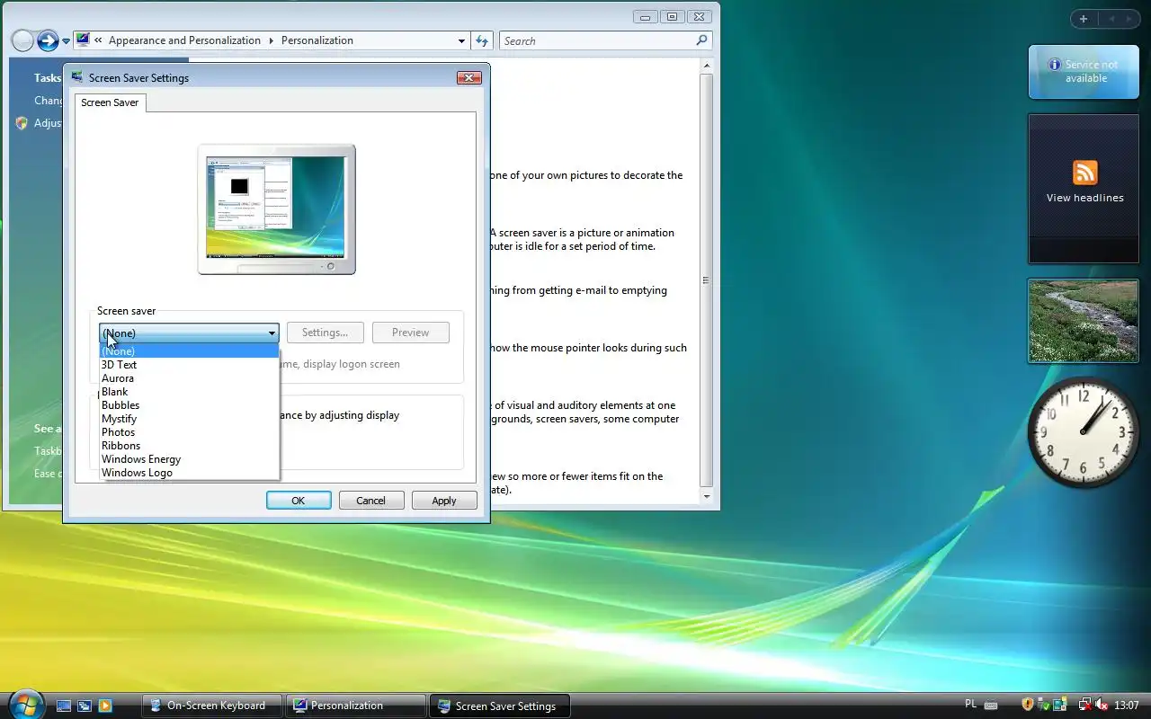This screenshot has height=719, width=1151.
Task: Click the RSS feed icon in the headlines gadget
Action: [x=1085, y=173]
